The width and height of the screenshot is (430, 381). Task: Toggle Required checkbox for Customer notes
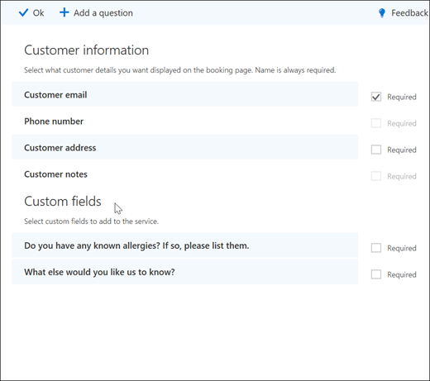click(x=376, y=176)
